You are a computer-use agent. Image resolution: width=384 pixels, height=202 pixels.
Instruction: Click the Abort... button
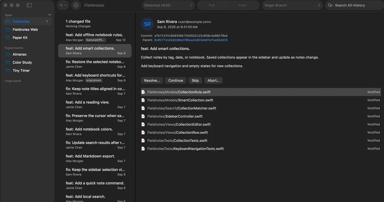pyautogui.click(x=213, y=81)
